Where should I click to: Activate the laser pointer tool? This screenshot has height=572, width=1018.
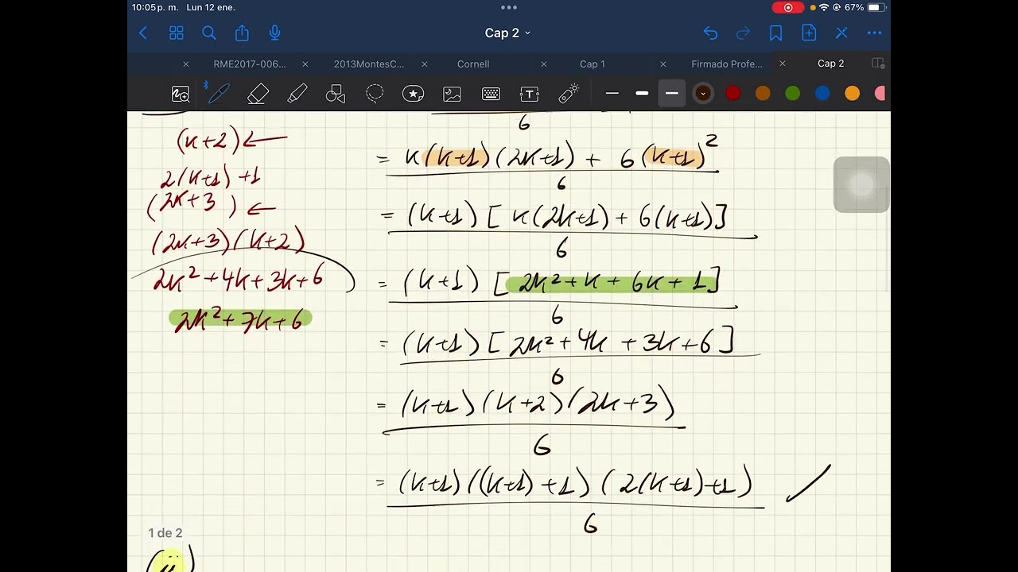click(x=569, y=94)
